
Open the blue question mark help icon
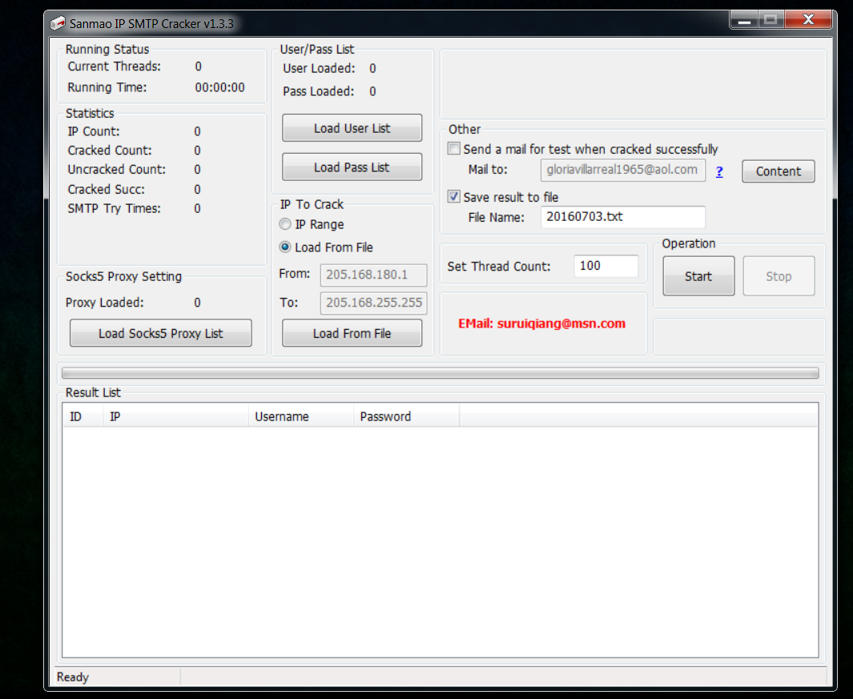pos(719,171)
